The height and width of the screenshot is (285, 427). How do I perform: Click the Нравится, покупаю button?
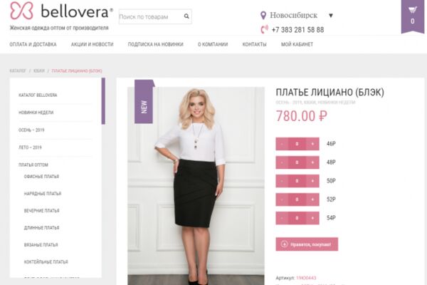tap(307, 244)
